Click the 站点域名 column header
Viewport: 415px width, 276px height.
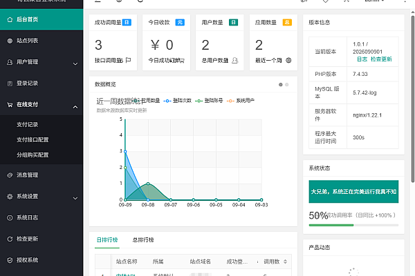tap(201, 262)
